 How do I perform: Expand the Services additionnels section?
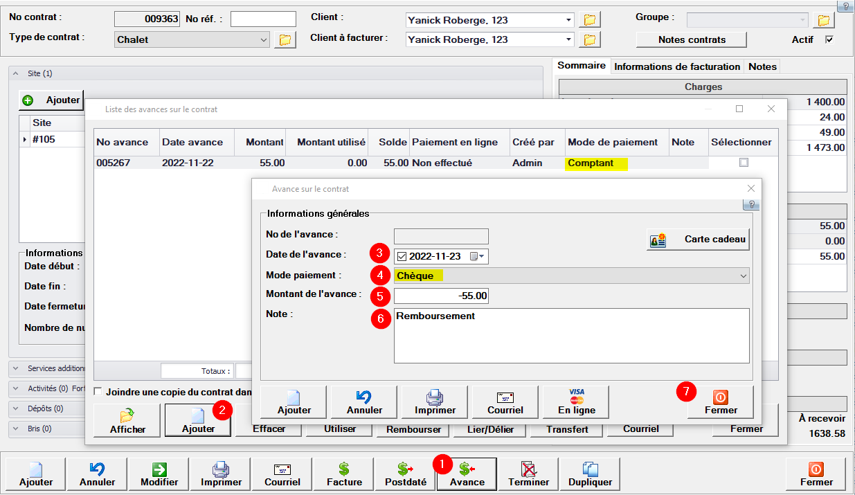[x=16, y=368]
